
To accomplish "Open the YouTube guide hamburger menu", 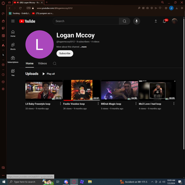I will click(13, 21).
